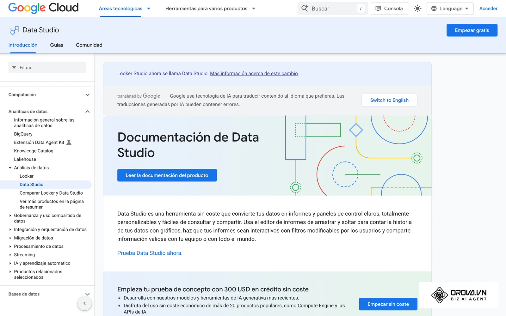This screenshot has height=316, width=506.
Task: Toggle the light/dark theme sun icon
Action: [417, 9]
